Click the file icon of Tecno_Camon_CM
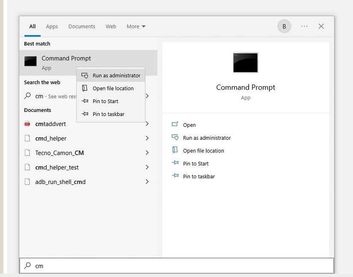 tap(27, 153)
